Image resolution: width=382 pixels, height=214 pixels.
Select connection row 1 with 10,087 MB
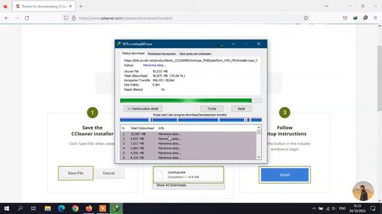[x=188, y=134]
